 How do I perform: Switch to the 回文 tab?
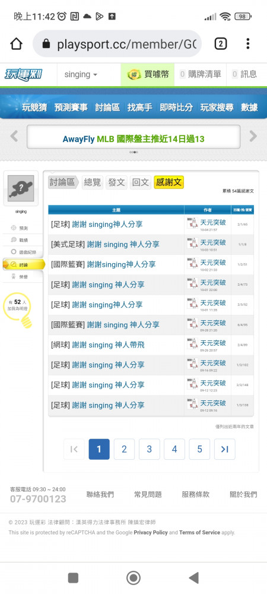pyautogui.click(x=141, y=182)
